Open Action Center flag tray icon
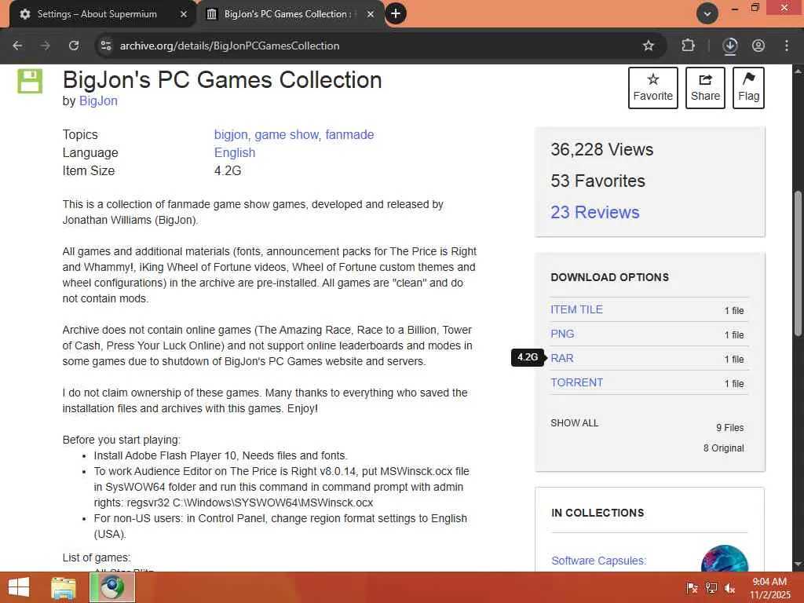This screenshot has width=804, height=603. click(692, 587)
